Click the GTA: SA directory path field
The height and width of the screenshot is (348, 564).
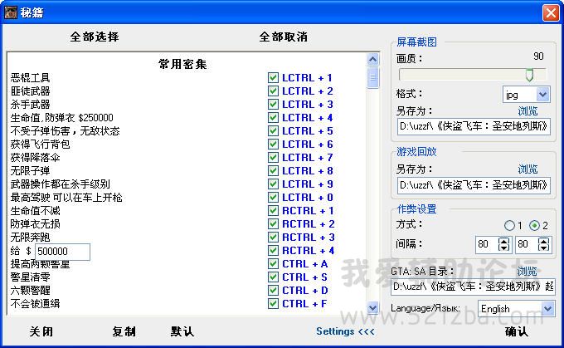pyautogui.click(x=473, y=287)
